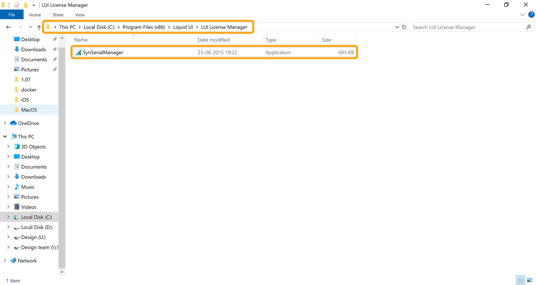Expand the Local Disk (D:) node
Viewport: 536px width, 285px height.
[x=8, y=227]
